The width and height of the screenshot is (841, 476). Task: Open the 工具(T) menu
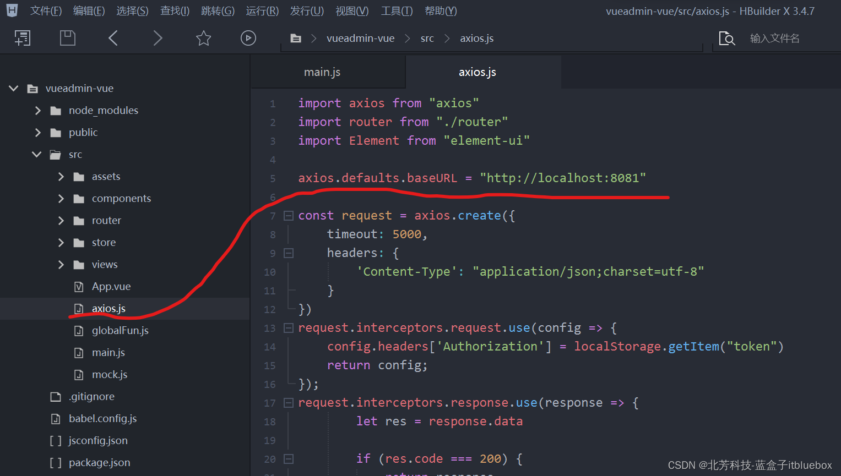(397, 11)
